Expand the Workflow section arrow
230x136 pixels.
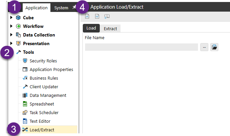[11, 26]
